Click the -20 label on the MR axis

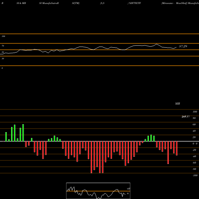tap(194, 150)
